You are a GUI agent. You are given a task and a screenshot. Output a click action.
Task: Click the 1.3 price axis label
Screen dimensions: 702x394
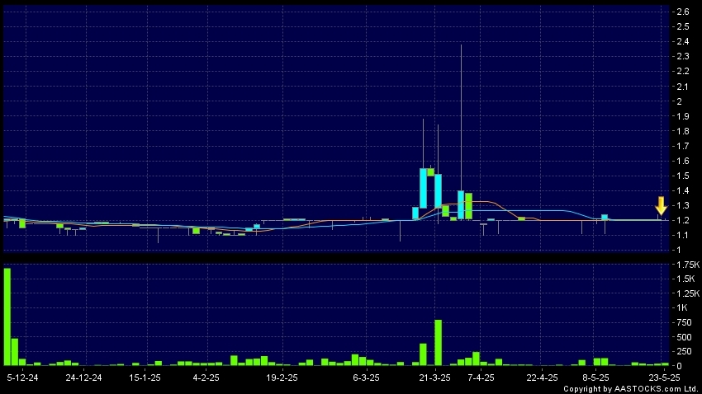click(x=683, y=205)
